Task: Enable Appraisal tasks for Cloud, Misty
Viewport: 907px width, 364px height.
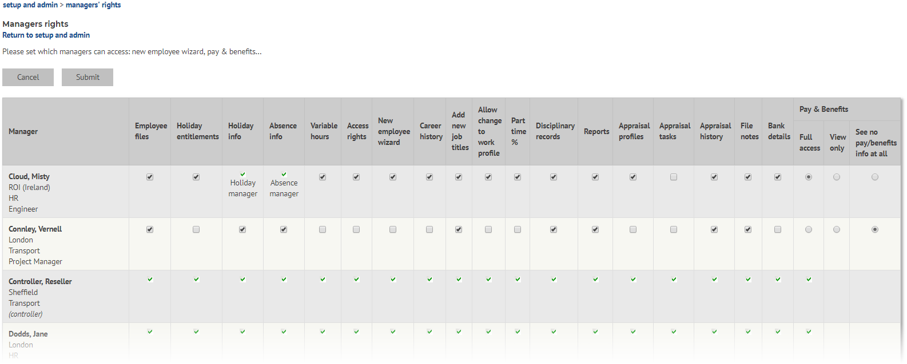Action: pyautogui.click(x=674, y=177)
